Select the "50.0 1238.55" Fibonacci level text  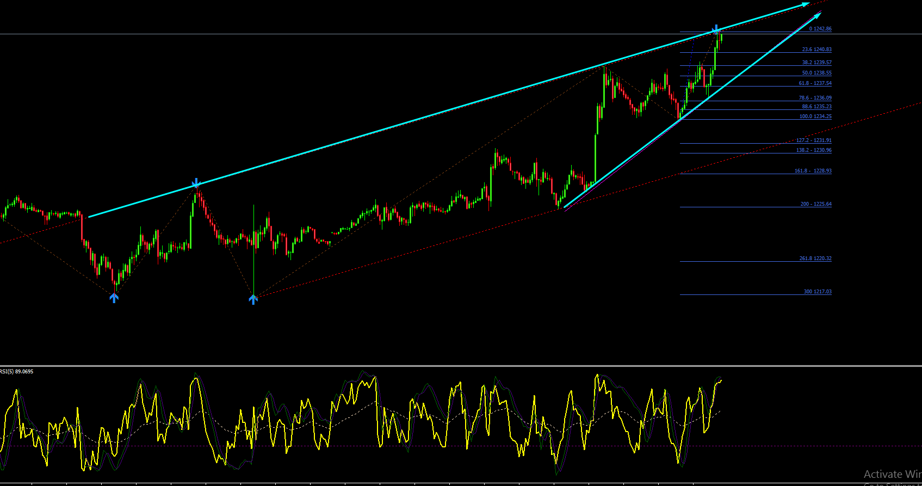click(816, 73)
